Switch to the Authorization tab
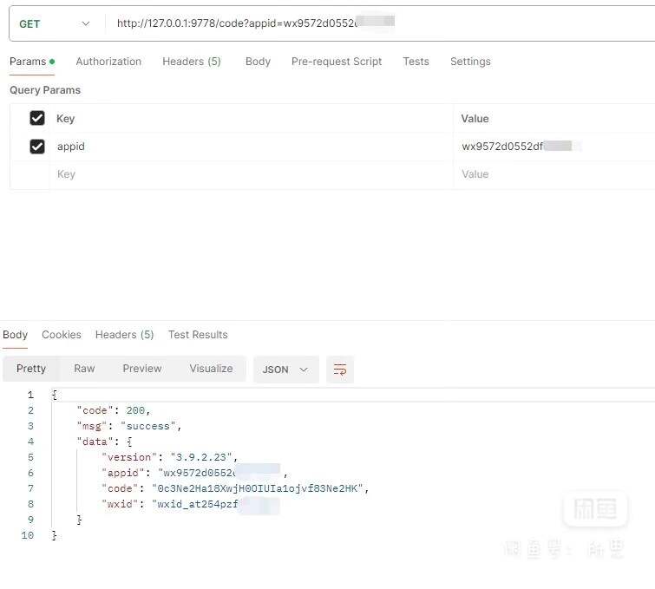 click(x=108, y=62)
